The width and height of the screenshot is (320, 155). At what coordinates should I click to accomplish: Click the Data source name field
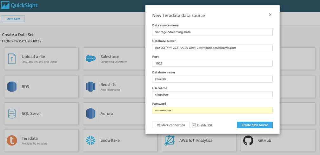tap(212, 32)
